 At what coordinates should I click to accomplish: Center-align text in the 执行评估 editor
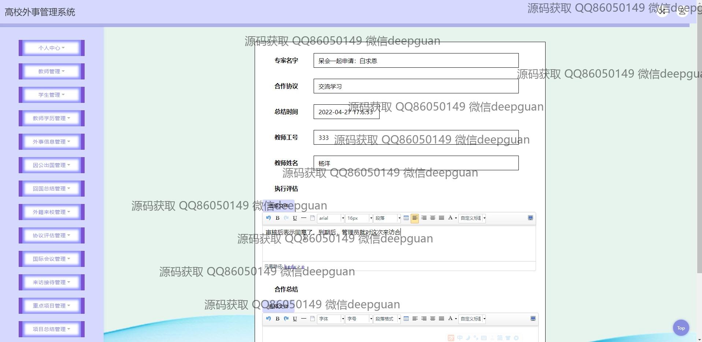(433, 218)
